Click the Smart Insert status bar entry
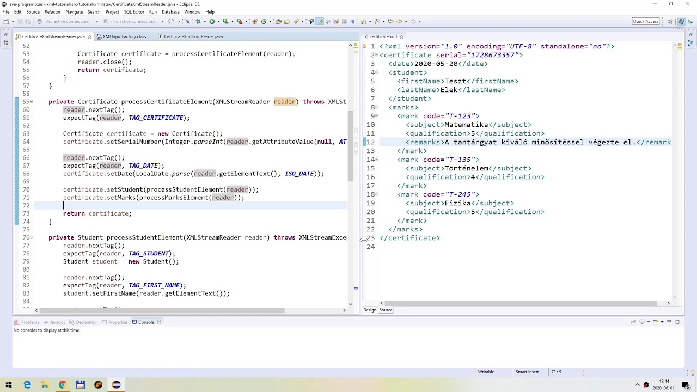The image size is (697, 392). (527, 372)
